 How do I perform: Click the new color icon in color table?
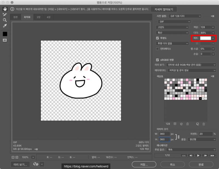[x=197, y=124]
